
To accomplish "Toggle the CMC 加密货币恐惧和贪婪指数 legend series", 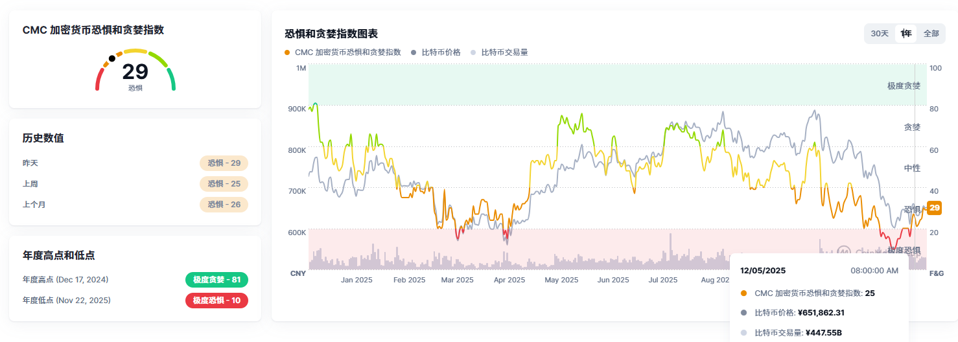I will [x=343, y=52].
